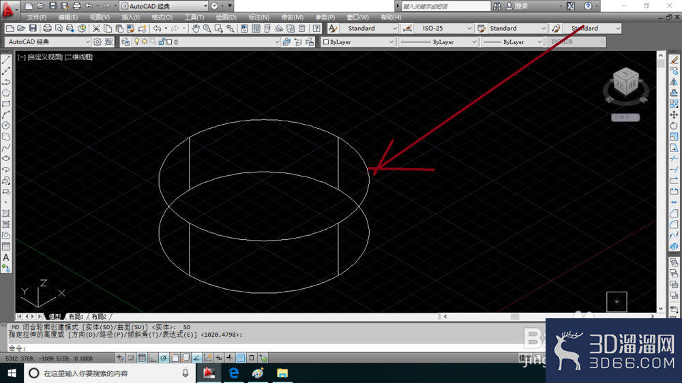Open the 修改(M) menu
Viewport: 682px width, 383px height.
click(x=293, y=18)
